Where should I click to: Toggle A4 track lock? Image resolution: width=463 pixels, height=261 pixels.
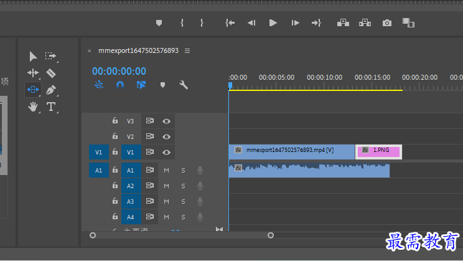tap(115, 217)
